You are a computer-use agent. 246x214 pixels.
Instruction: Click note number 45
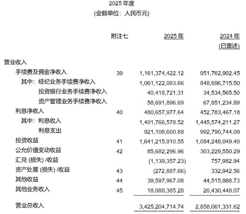[x=120, y=191]
